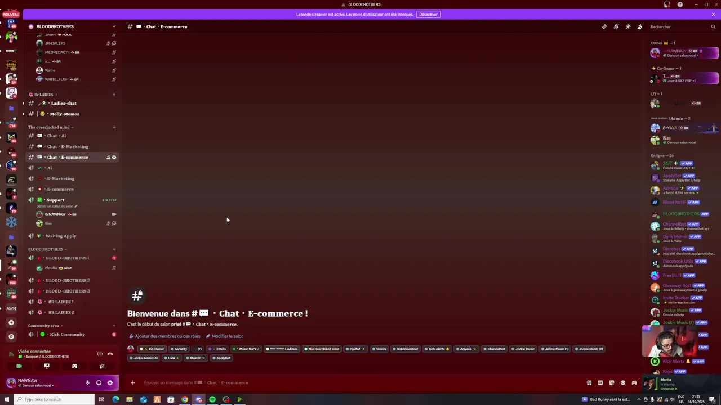Collapse the Community area category
Image resolution: width=721 pixels, height=405 pixels.
(45, 326)
